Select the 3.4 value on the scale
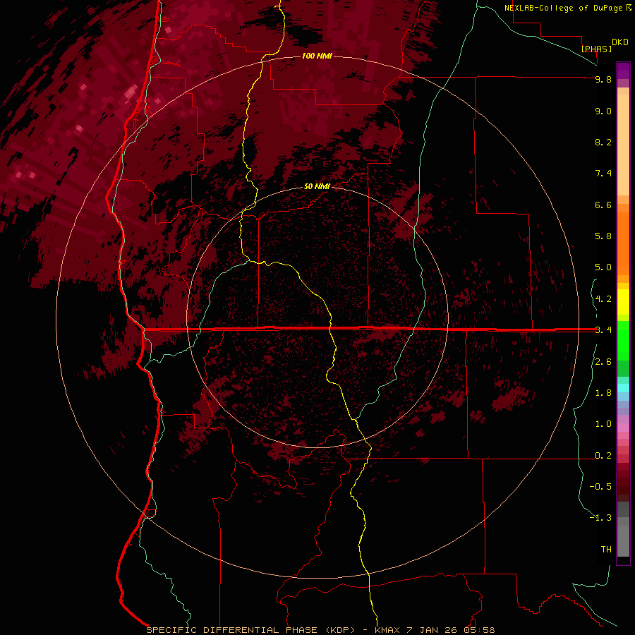This screenshot has width=635, height=635. 603,330
